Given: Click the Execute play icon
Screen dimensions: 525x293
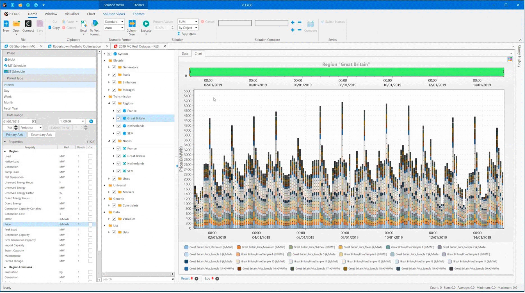Looking at the screenshot, I should click(x=146, y=24).
